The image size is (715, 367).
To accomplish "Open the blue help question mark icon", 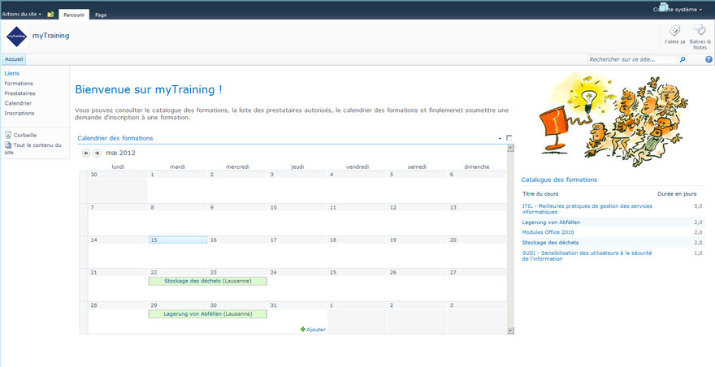I will click(x=708, y=59).
